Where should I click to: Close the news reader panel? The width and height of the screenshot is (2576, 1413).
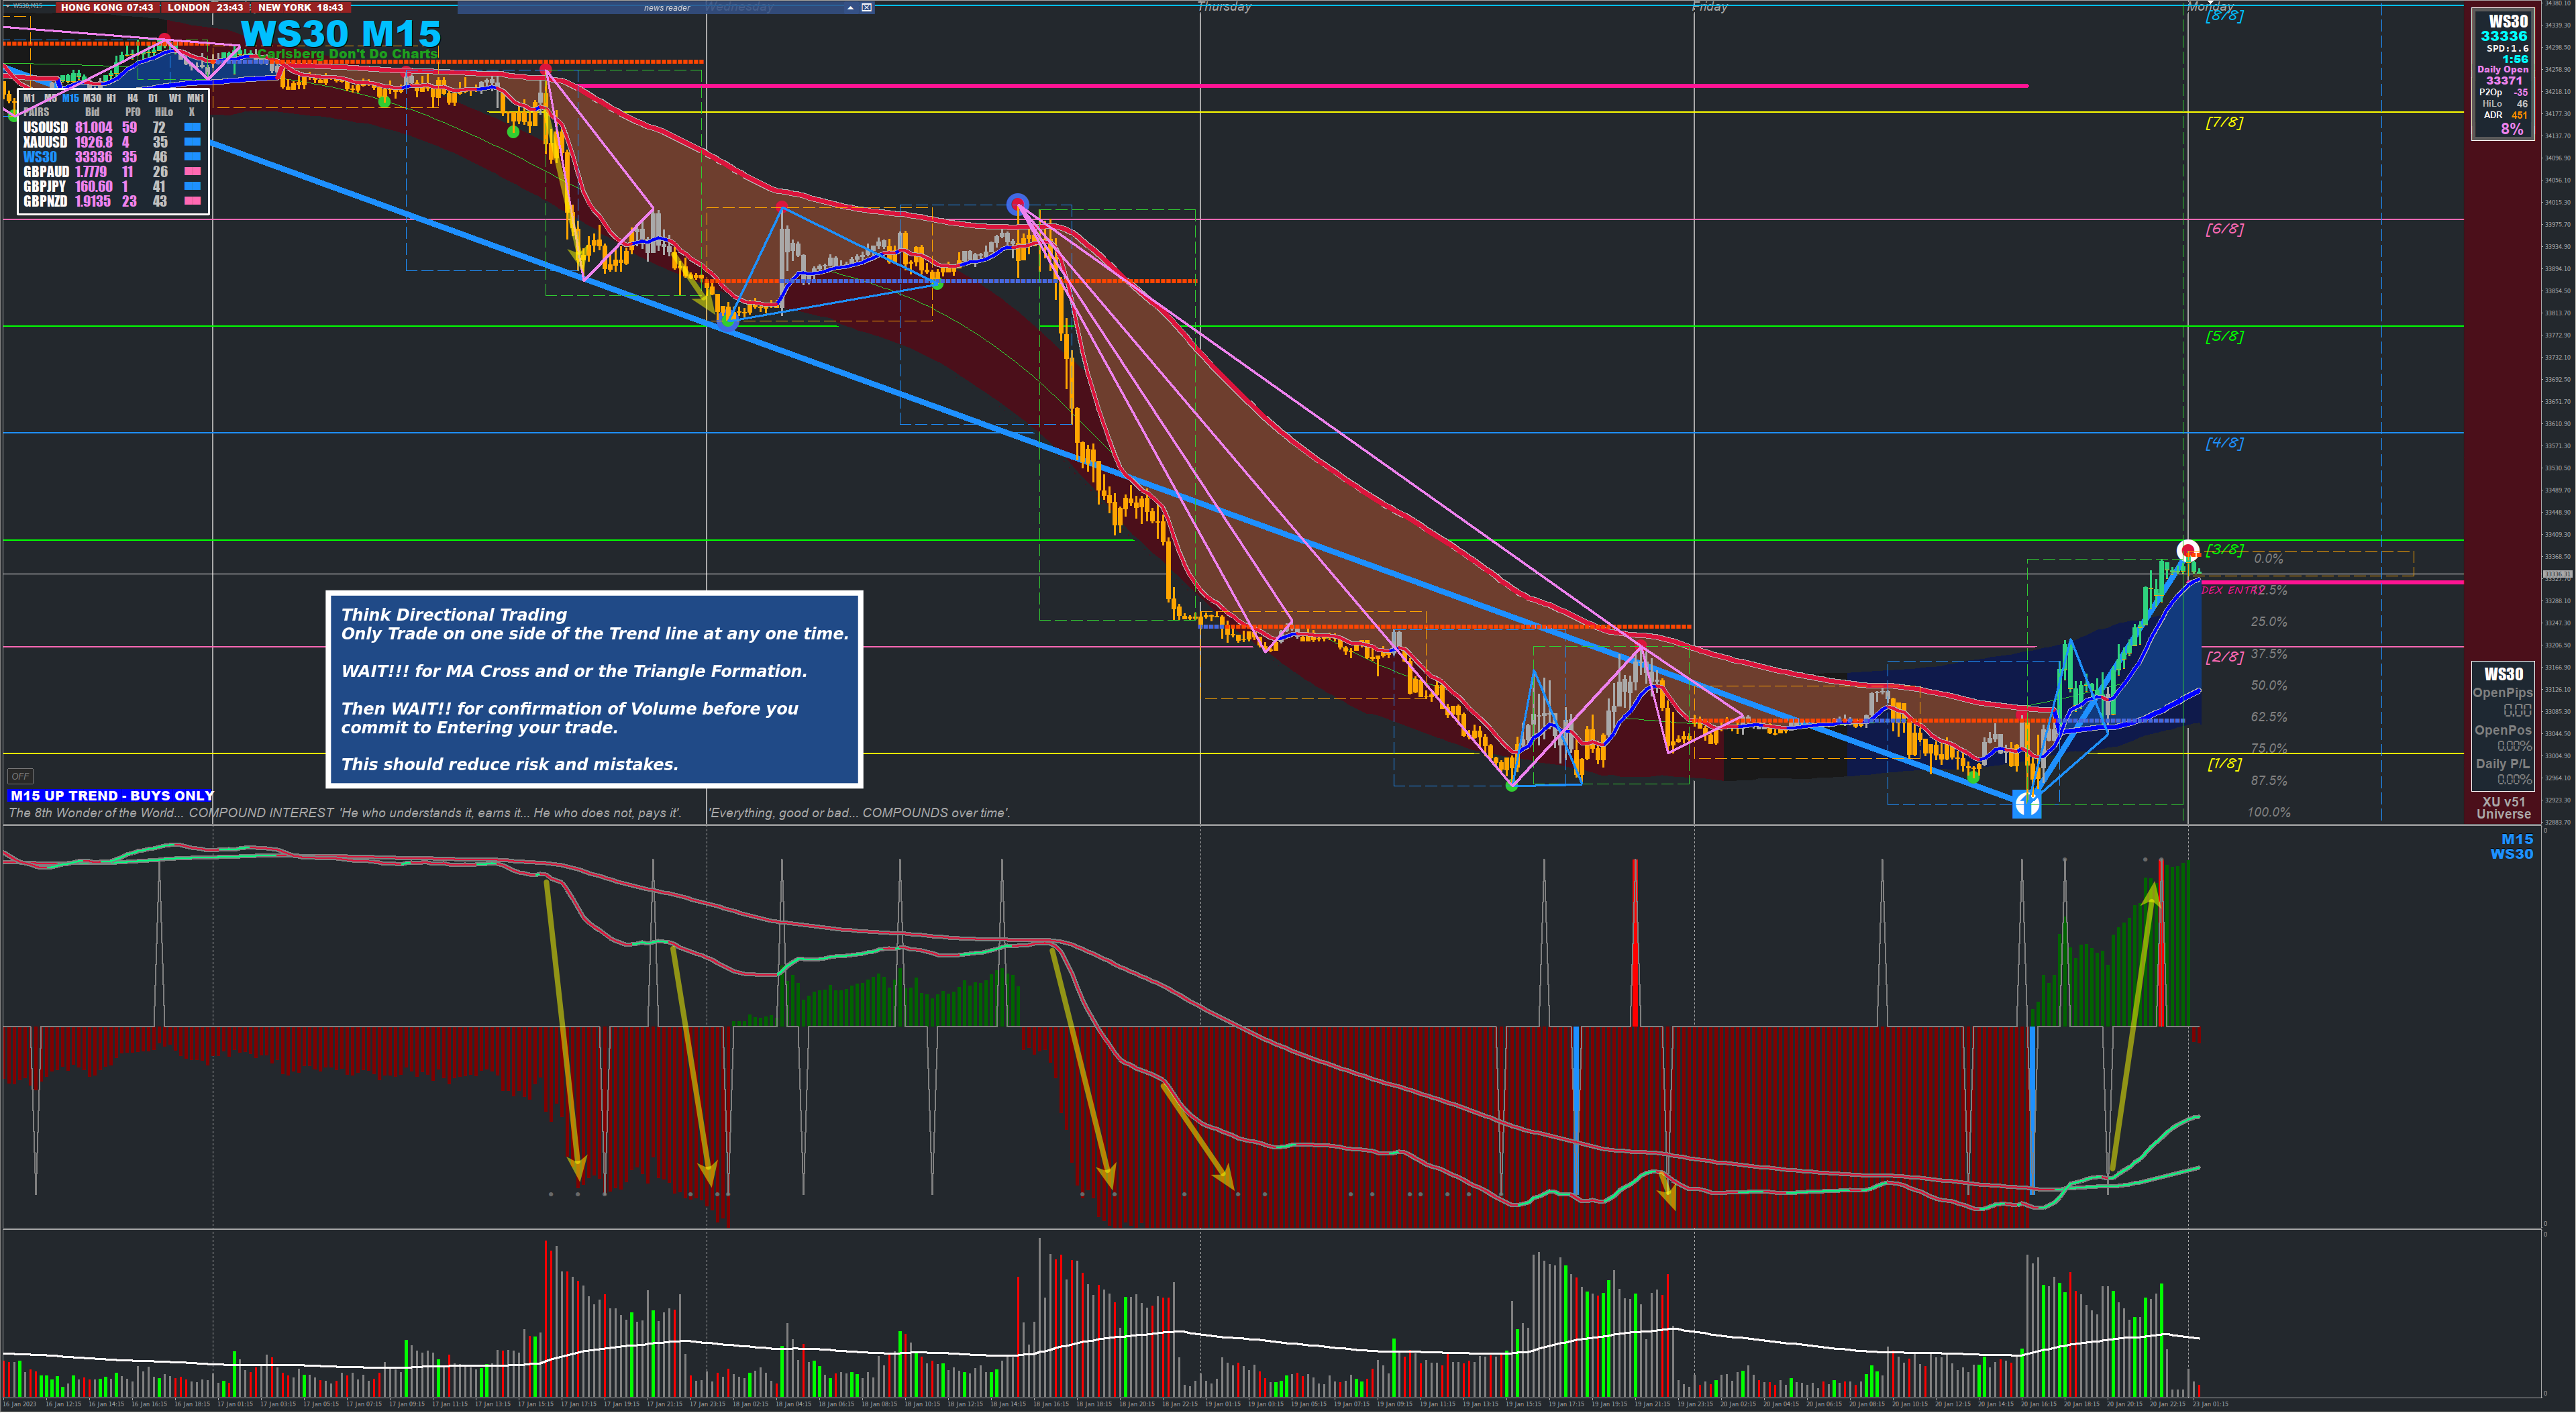click(x=867, y=7)
